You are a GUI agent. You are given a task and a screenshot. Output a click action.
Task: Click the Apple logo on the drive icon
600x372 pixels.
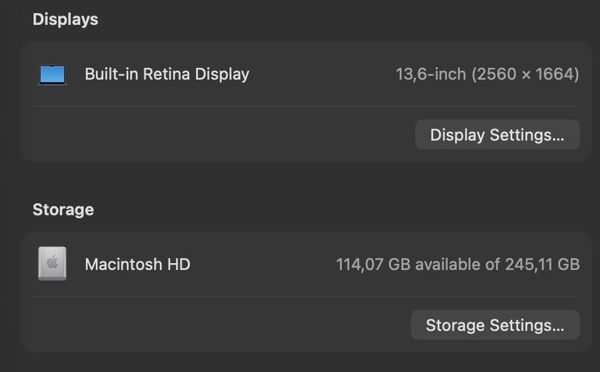pyautogui.click(x=52, y=263)
